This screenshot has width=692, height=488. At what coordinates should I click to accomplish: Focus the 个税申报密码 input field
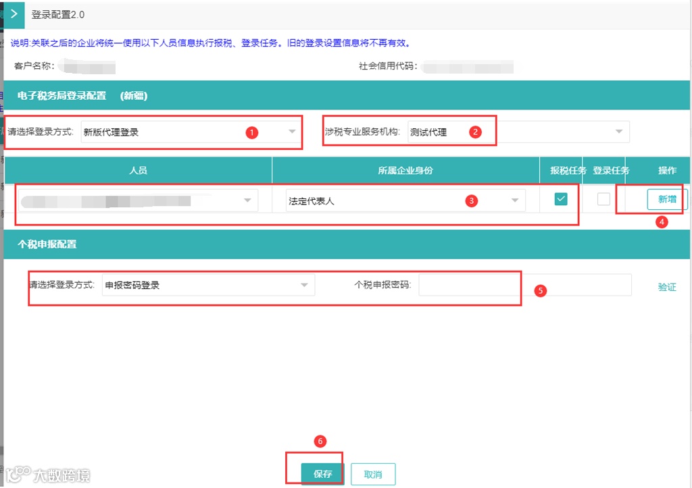point(524,285)
